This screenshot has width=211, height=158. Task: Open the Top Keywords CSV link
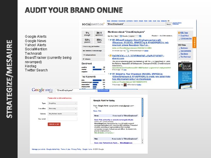coord(186,51)
